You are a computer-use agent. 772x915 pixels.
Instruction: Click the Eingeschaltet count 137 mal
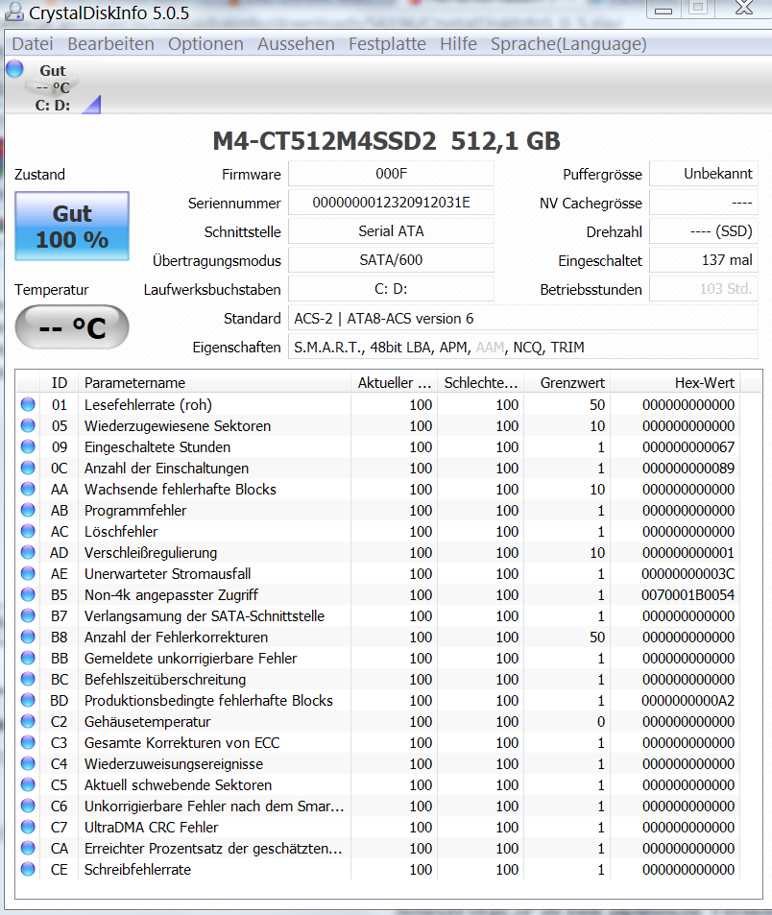[x=704, y=259]
